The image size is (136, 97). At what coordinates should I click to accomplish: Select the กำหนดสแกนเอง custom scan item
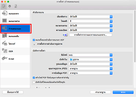click(x=15, y=29)
